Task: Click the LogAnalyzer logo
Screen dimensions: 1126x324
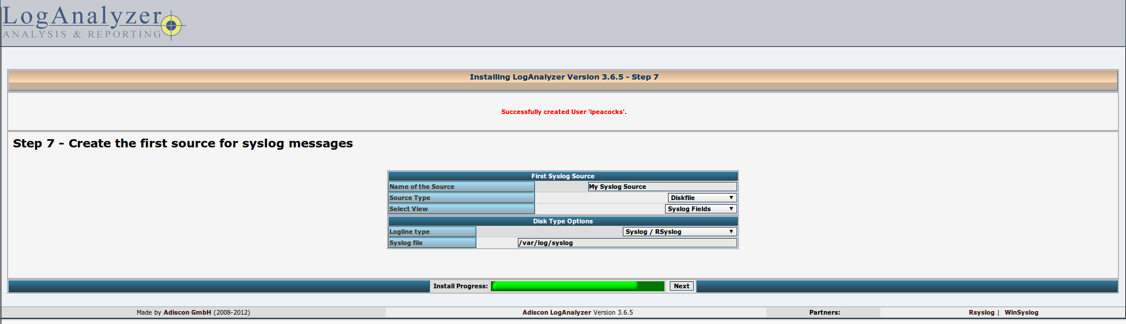Action: coord(94,23)
